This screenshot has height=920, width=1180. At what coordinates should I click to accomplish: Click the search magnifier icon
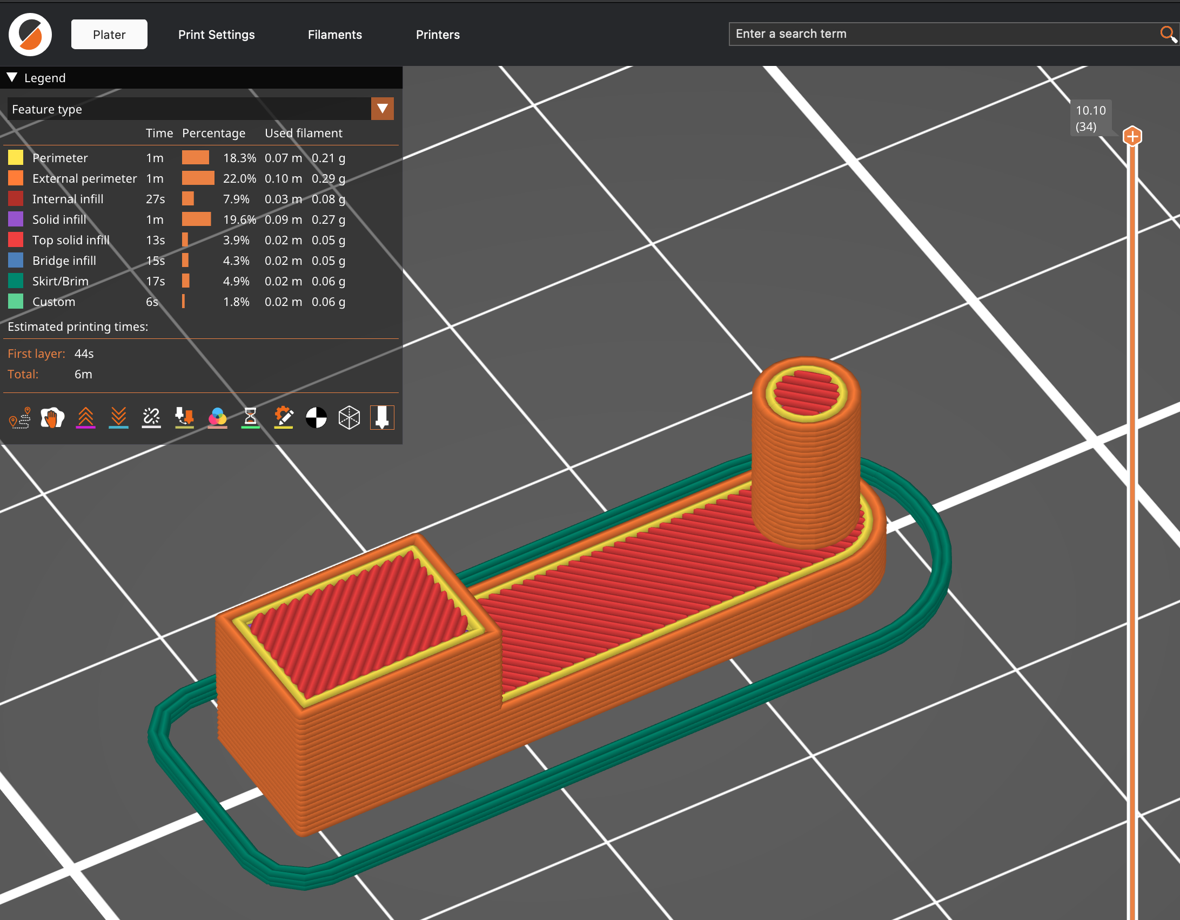coord(1167,34)
